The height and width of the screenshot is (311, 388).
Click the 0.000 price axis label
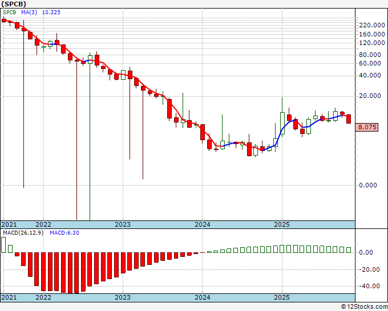point(368,185)
